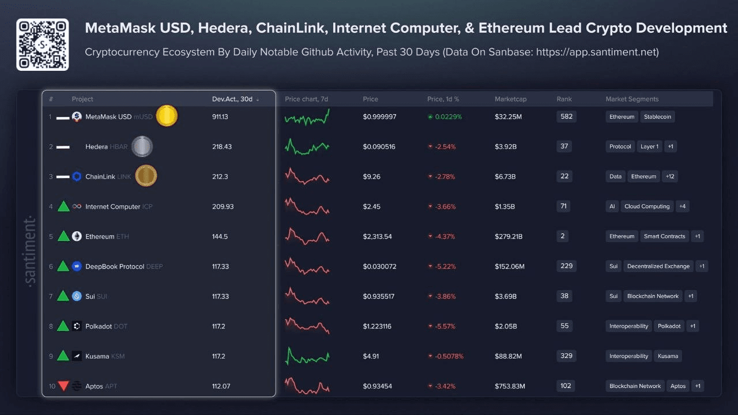Click the rank 582 badge
The height and width of the screenshot is (415, 738).
click(x=566, y=116)
